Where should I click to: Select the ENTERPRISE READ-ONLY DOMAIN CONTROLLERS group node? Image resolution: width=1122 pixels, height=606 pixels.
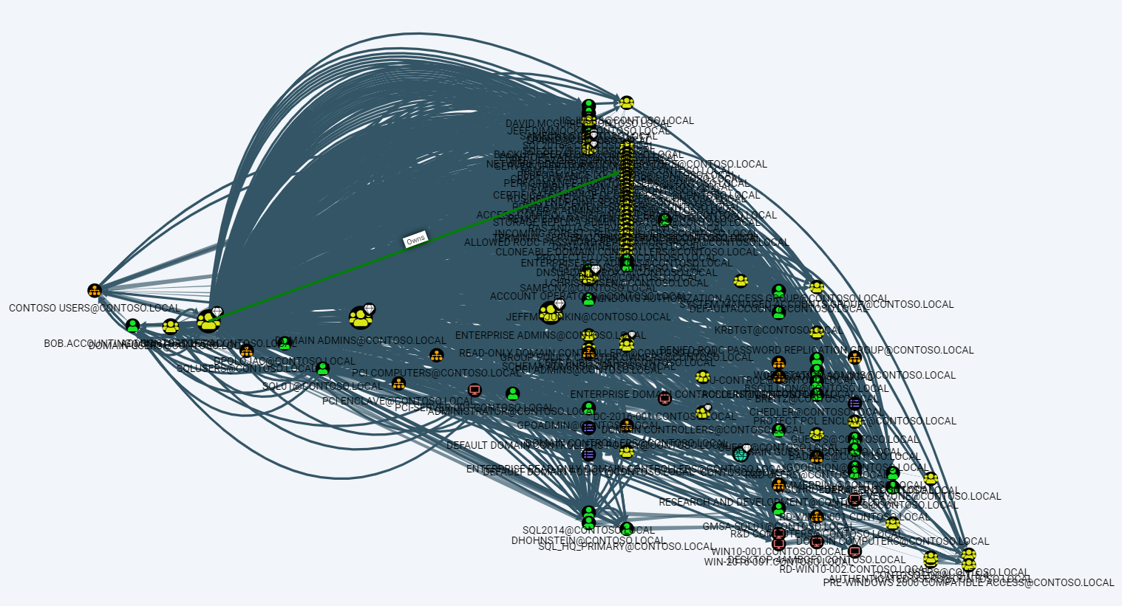[627, 451]
